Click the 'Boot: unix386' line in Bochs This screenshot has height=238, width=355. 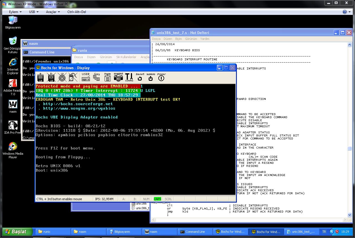pyautogui.click(x=52, y=170)
